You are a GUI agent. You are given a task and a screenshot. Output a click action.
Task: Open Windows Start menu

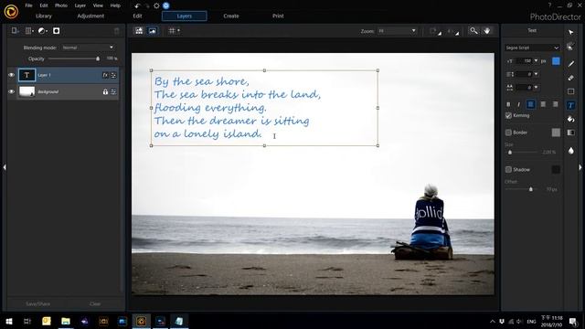click(9, 321)
